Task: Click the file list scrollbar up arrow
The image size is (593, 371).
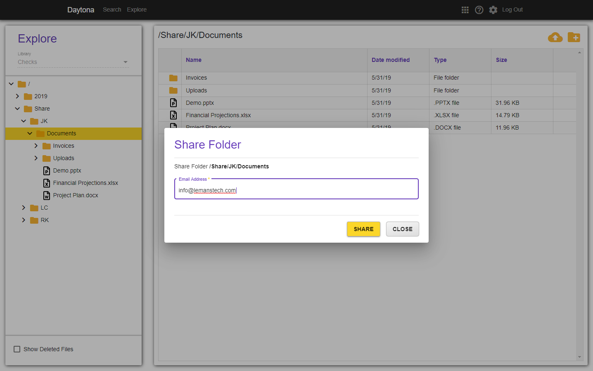Action: tap(579, 52)
